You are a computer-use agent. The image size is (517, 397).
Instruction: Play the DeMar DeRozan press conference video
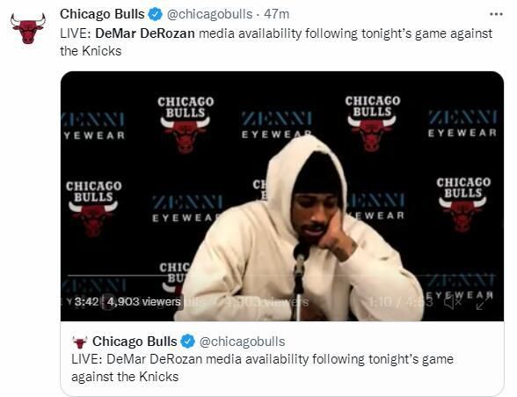(282, 196)
